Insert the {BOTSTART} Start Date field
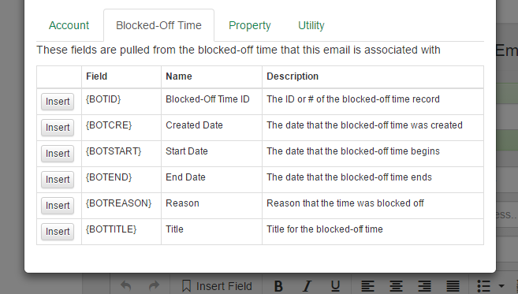 click(x=58, y=154)
